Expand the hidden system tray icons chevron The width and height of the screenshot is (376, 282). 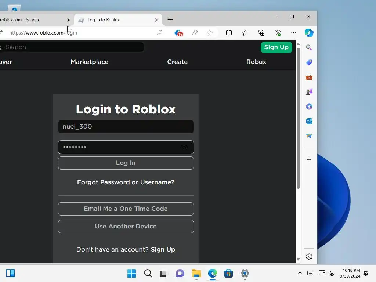pyautogui.click(x=300, y=273)
